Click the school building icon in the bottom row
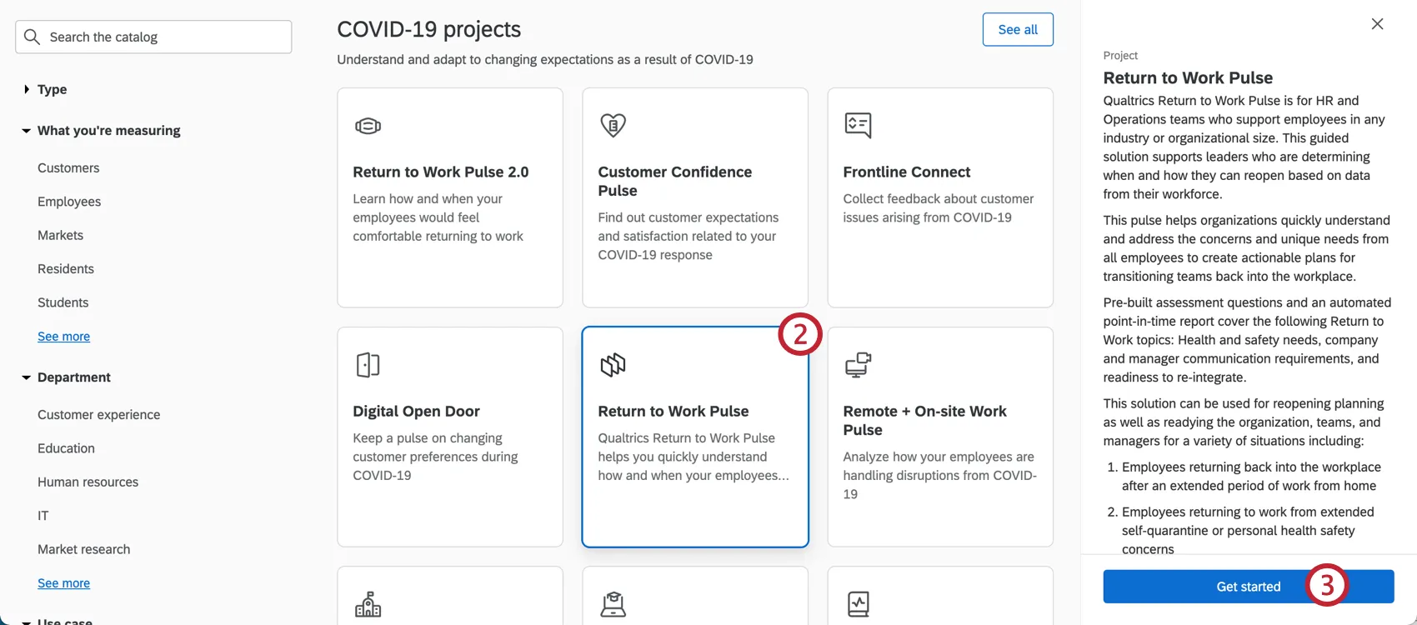The image size is (1417, 625). pyautogui.click(x=368, y=604)
